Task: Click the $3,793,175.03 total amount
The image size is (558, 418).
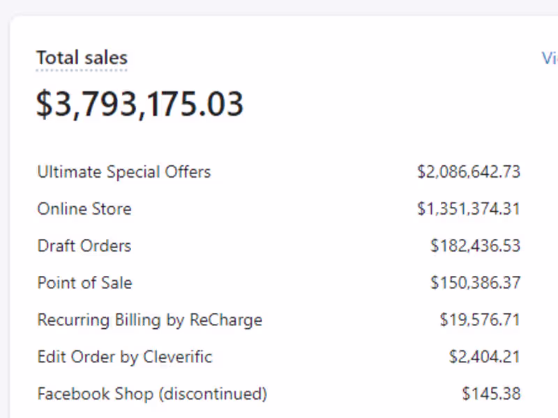Action: coord(139,104)
